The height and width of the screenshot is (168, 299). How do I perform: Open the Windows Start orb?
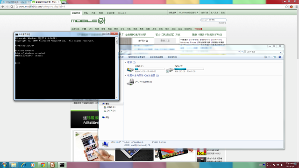(4, 165)
